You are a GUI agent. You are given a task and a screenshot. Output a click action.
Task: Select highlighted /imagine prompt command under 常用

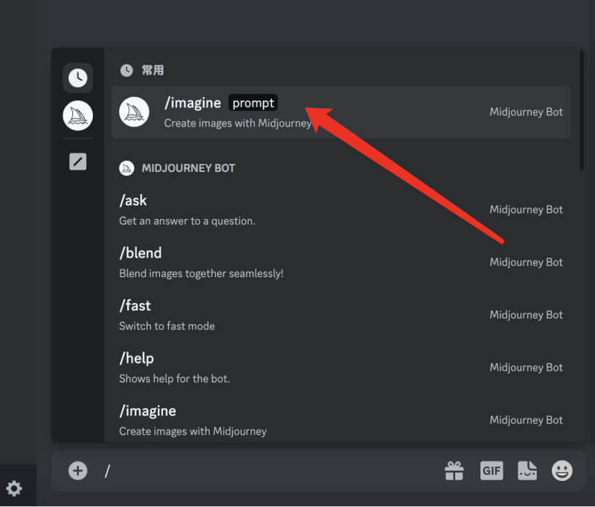click(x=341, y=112)
